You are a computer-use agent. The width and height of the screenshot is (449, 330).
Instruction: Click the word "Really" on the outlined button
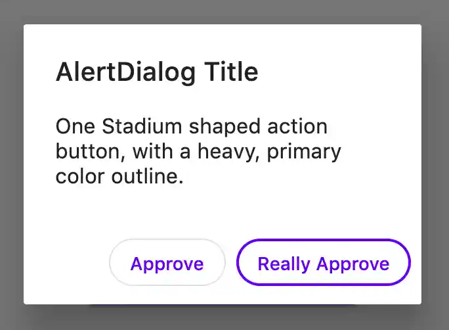point(284,264)
